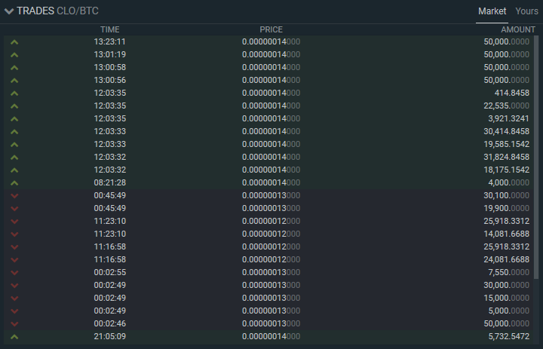The image size is (543, 349).
Task: Click the green up arrow on the 08:21:28 trade
Action: point(14,183)
